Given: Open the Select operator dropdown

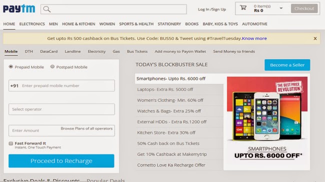Looking at the screenshot, I should click(61, 109).
